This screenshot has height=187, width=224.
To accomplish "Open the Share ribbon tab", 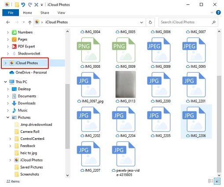I will [45, 13].
